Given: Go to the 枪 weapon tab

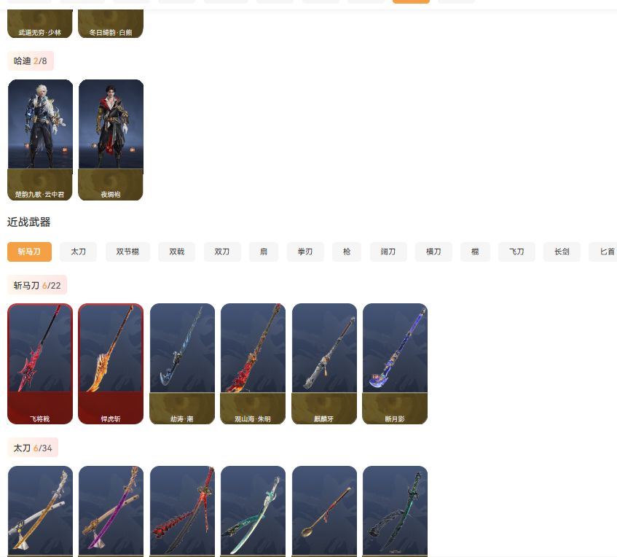Looking at the screenshot, I should (x=347, y=252).
